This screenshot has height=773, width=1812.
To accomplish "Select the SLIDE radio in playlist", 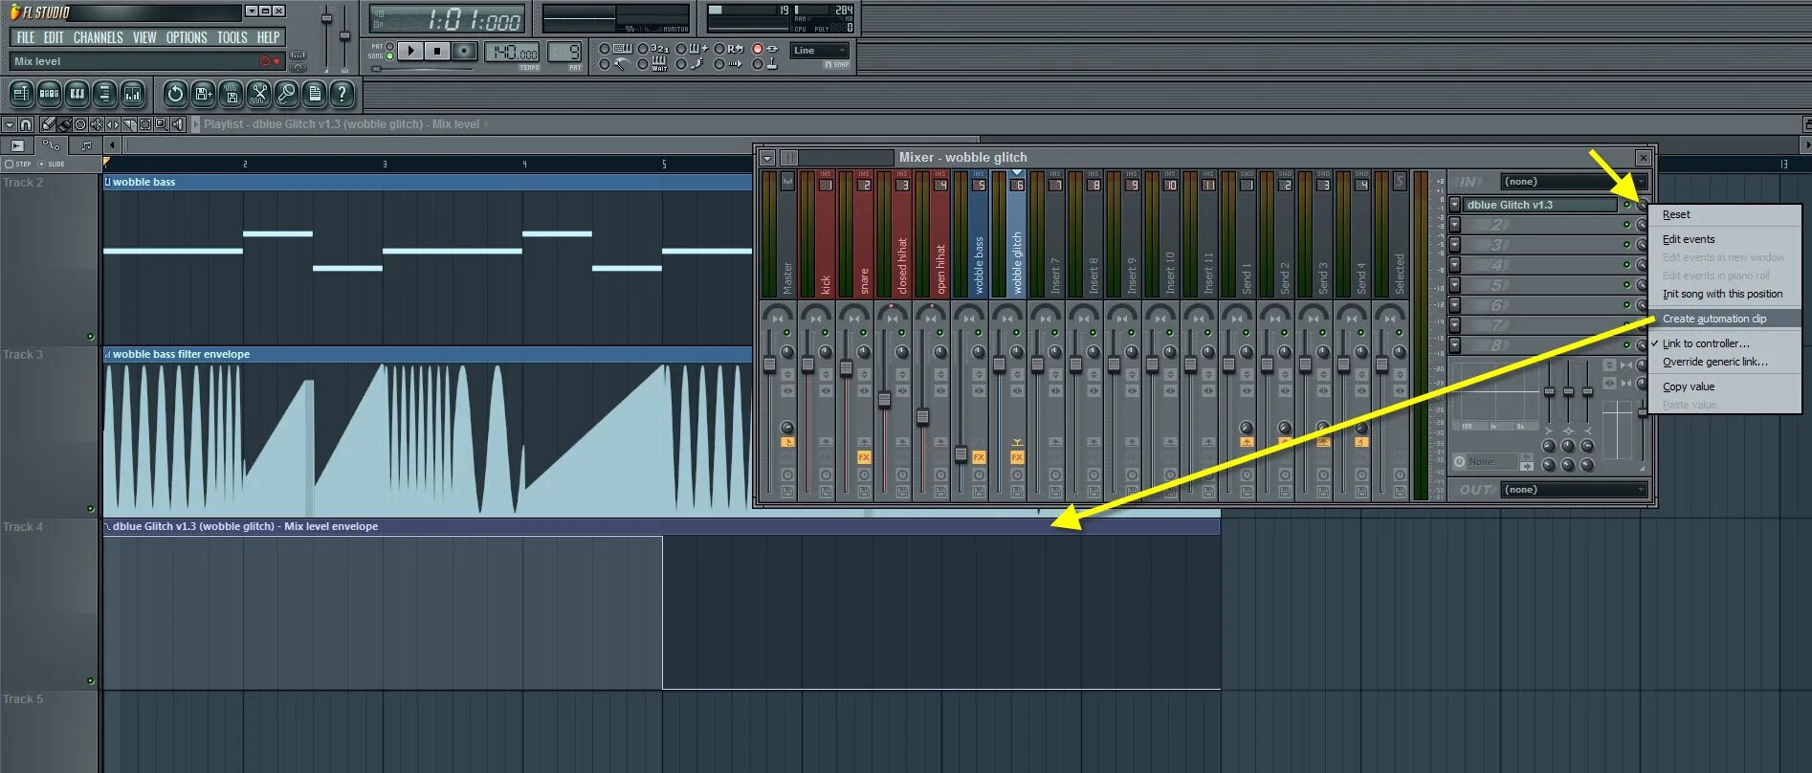I will pos(41,164).
